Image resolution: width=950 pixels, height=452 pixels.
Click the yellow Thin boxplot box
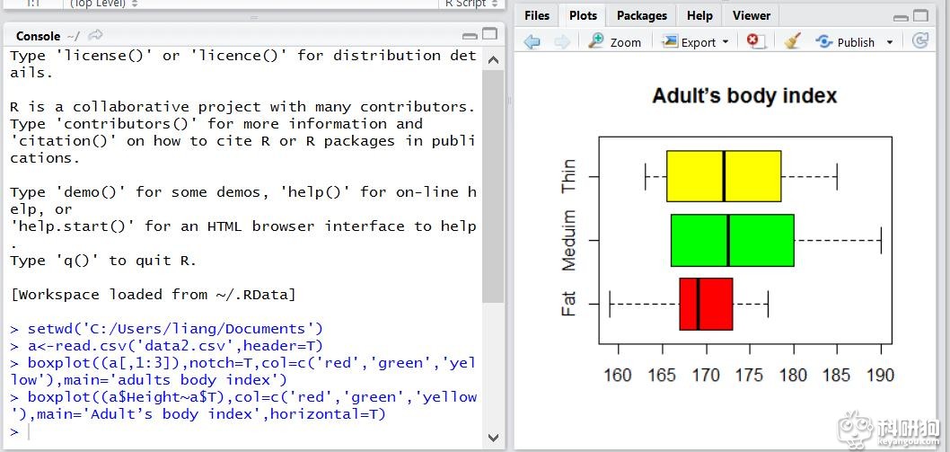(x=724, y=176)
